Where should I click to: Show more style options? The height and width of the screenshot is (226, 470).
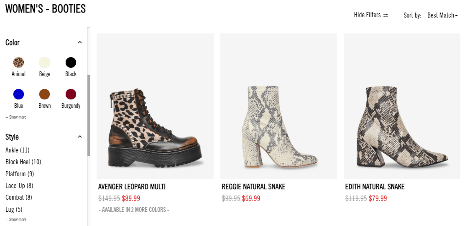[x=16, y=219]
